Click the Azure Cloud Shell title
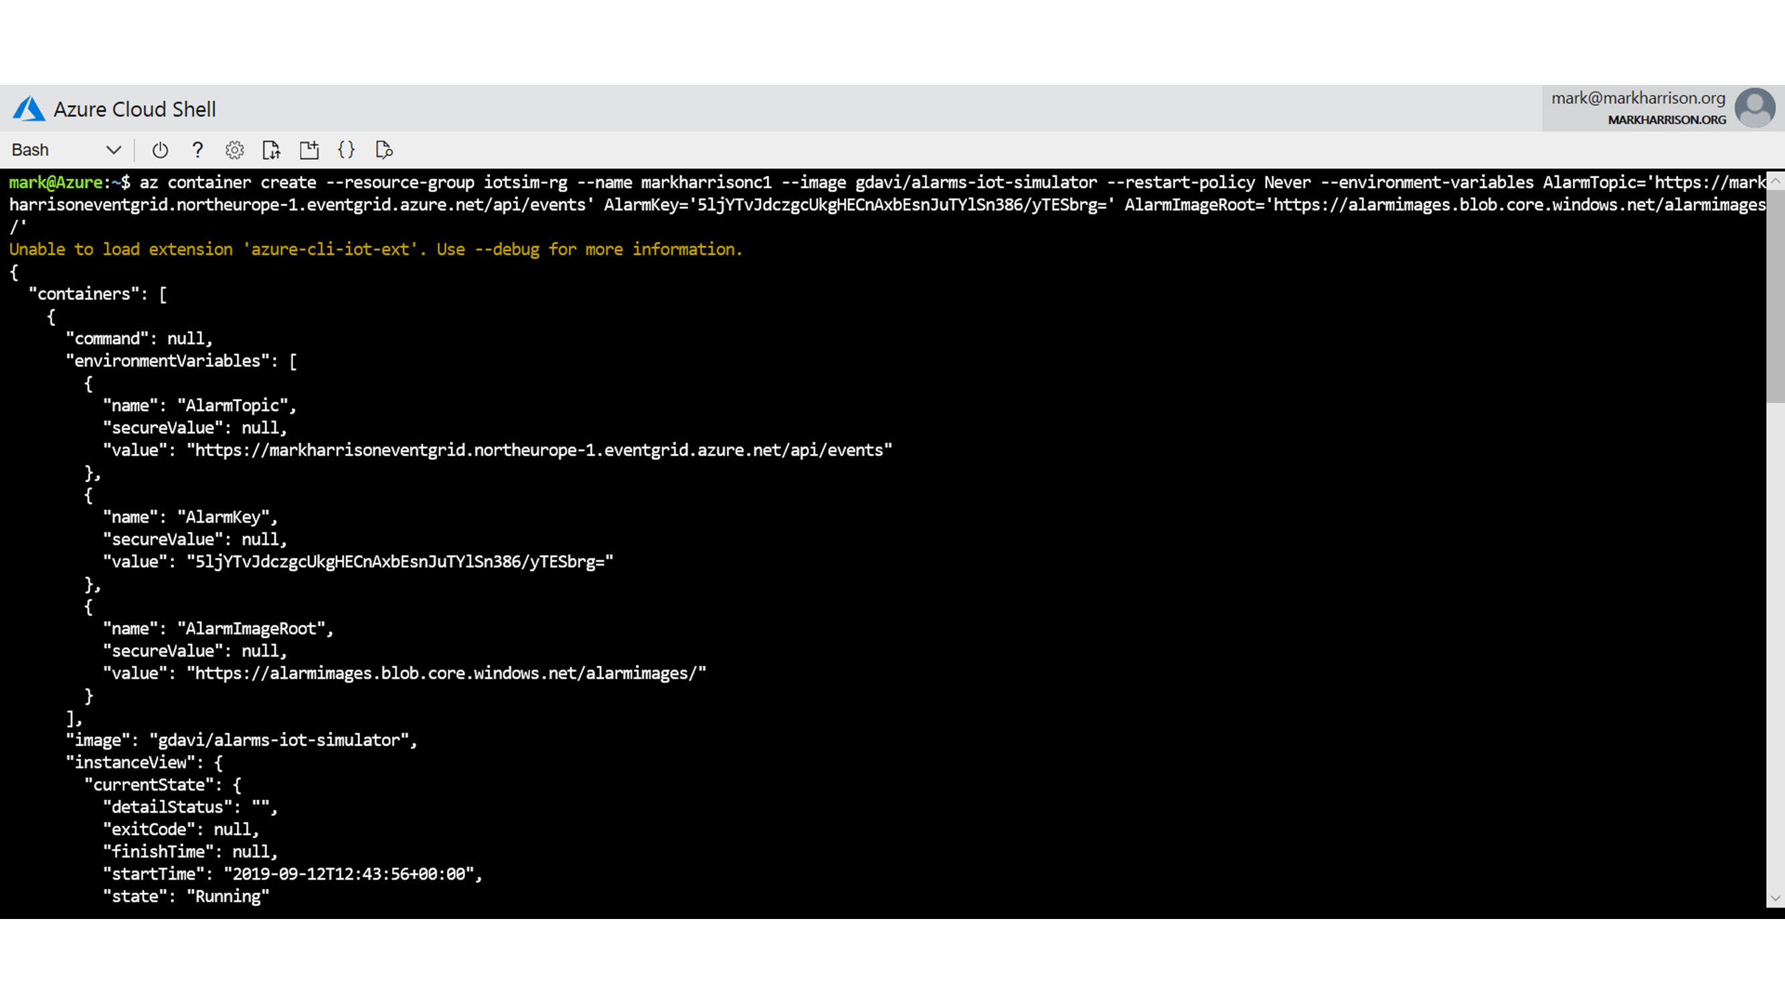 click(x=135, y=110)
